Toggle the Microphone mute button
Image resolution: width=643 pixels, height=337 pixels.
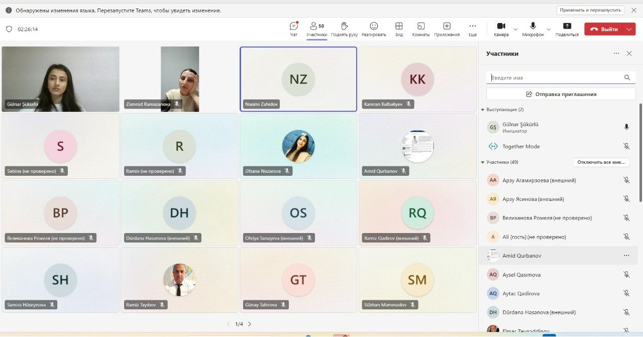click(x=532, y=27)
